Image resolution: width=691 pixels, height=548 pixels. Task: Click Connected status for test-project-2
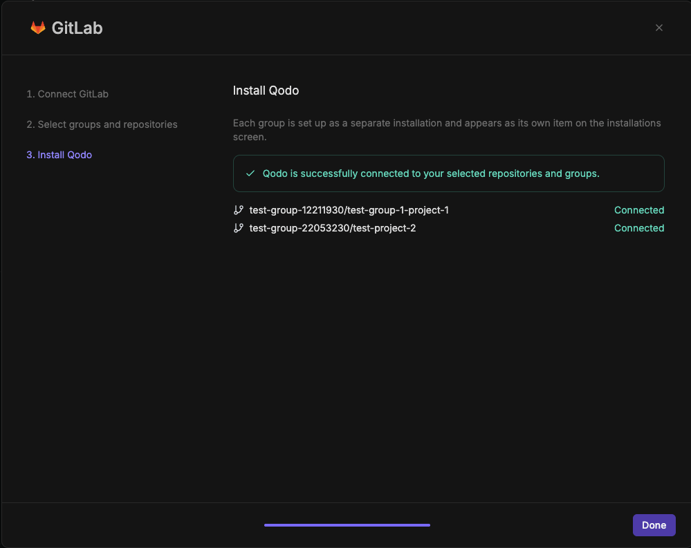(x=639, y=228)
